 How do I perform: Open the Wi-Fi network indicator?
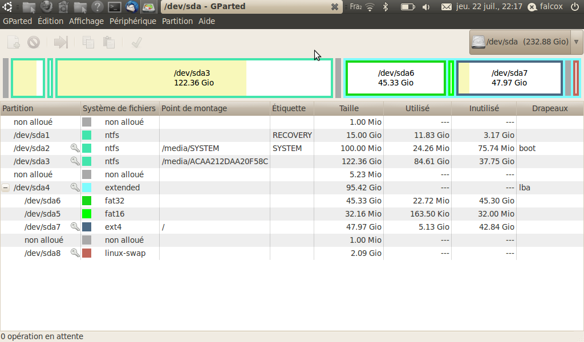click(x=370, y=7)
